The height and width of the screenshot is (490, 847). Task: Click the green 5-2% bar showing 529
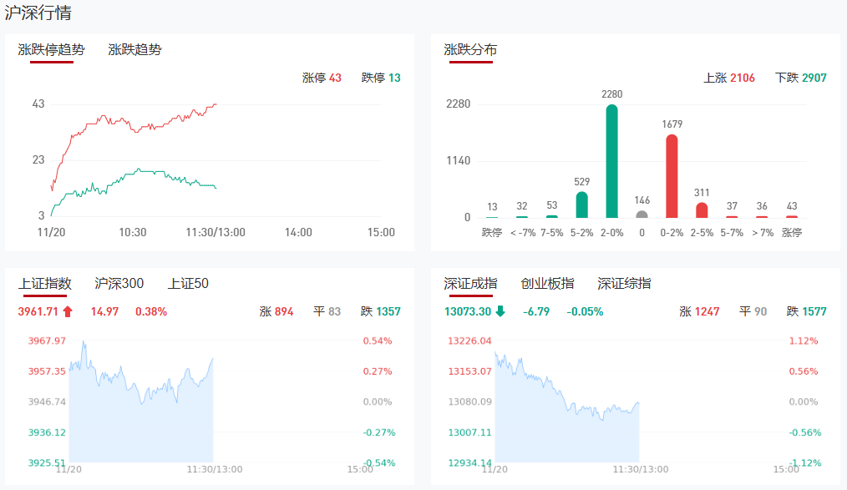(582, 205)
